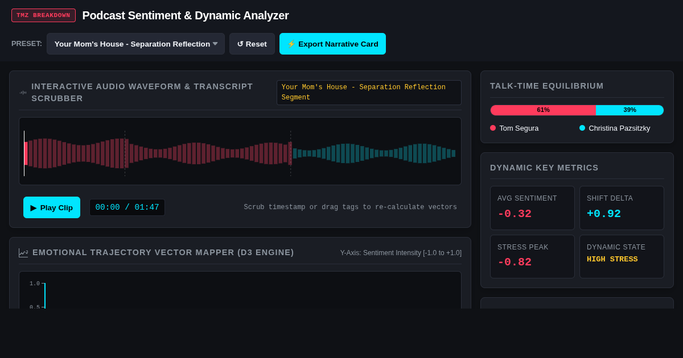
Task: Click the Christina Pazsitzky cyan legend dot
Action: tap(582, 128)
